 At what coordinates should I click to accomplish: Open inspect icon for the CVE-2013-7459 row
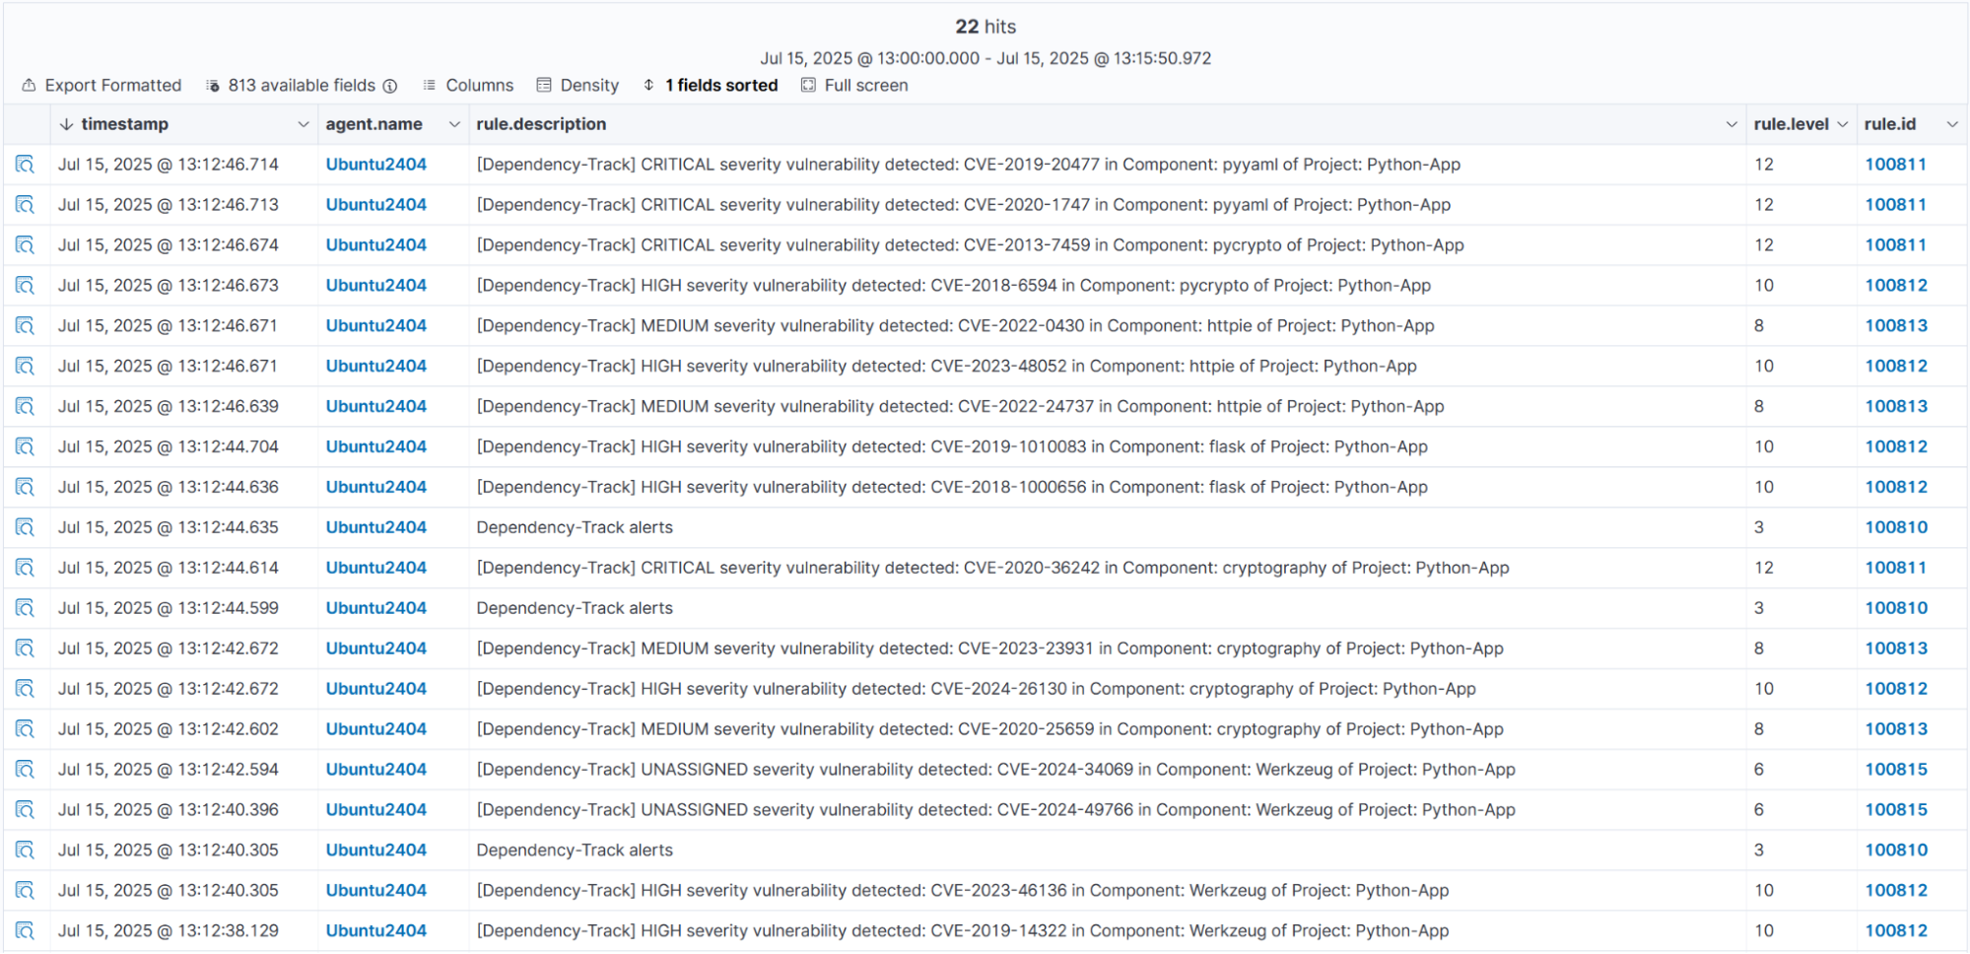point(25,245)
